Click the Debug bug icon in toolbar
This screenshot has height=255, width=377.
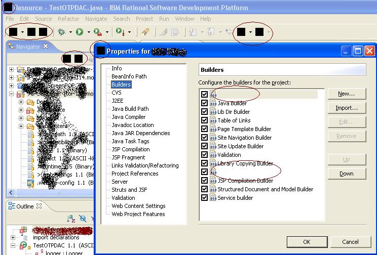(x=62, y=32)
